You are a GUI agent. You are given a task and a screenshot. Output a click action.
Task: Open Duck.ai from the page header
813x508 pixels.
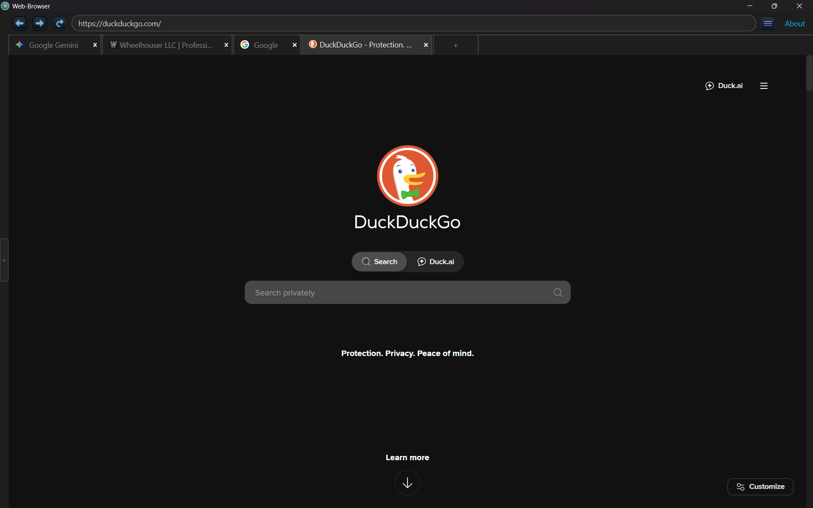pyautogui.click(x=724, y=86)
